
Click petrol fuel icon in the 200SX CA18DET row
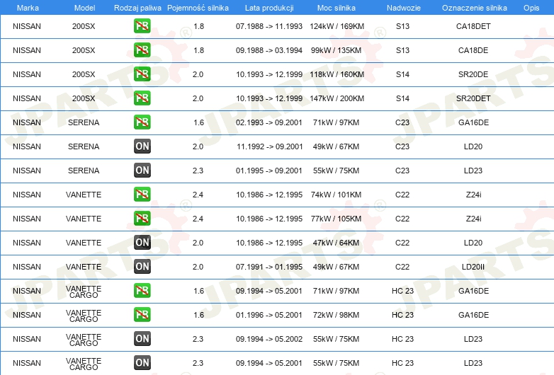click(x=142, y=26)
